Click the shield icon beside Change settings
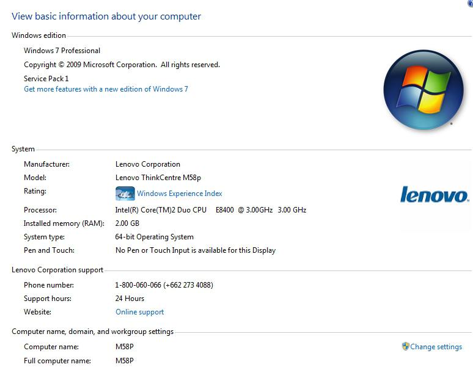Screen dimensions: 473x370 [x=405, y=346]
